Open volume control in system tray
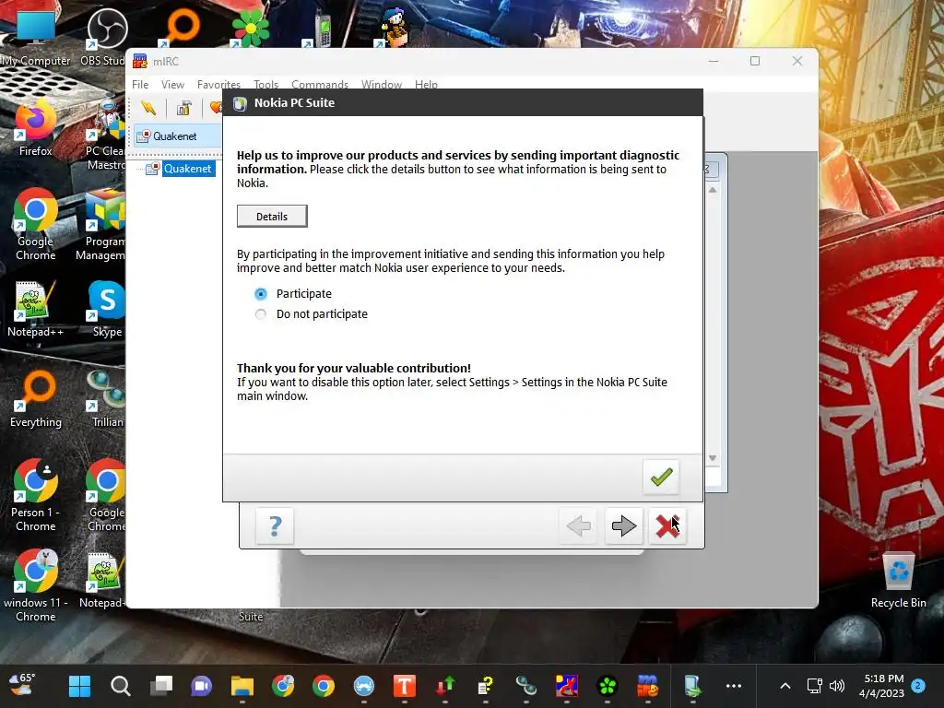 [837, 686]
